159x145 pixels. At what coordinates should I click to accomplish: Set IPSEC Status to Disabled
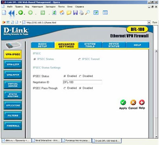[x=80, y=76]
